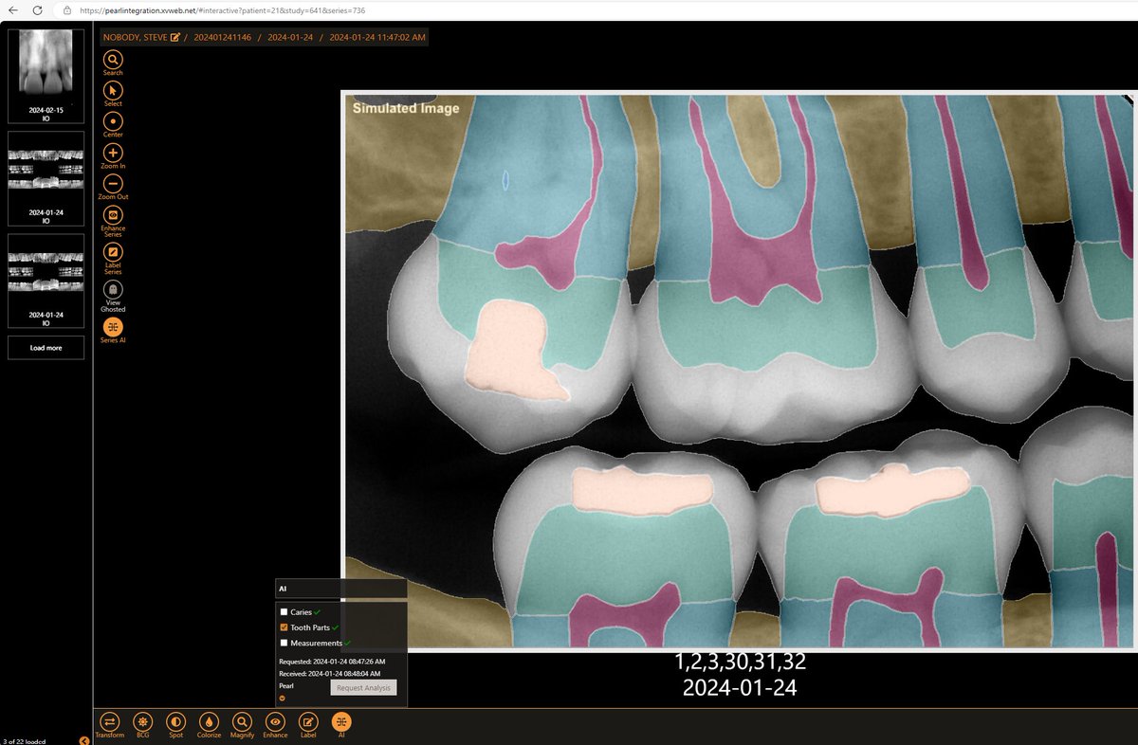Uncheck the Tooth Parts checkbox

284,627
